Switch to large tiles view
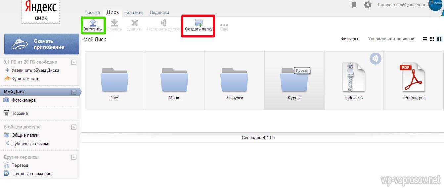This screenshot has width=444, height=190. click(439, 39)
